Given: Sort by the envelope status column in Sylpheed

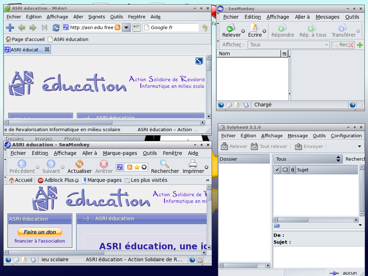Looking at the screenshot, I should point(285,170).
